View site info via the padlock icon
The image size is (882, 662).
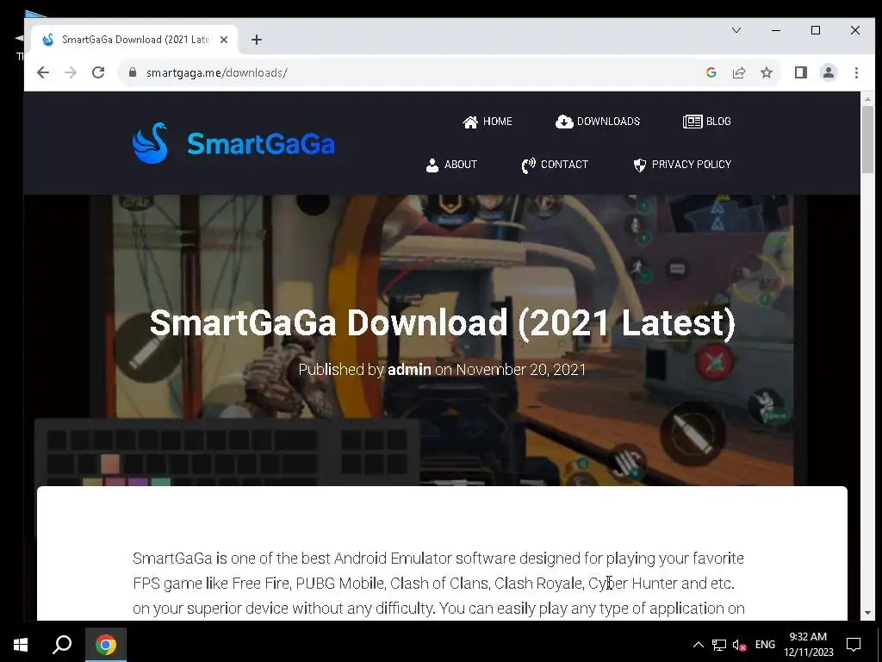[133, 72]
